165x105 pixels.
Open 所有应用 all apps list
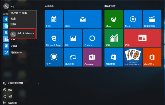tap(10, 103)
